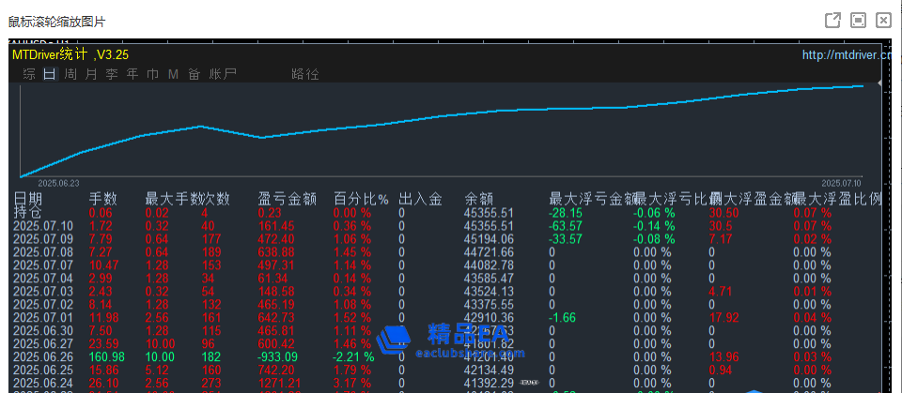Click the -2.21 % percentage cell

pos(353,356)
